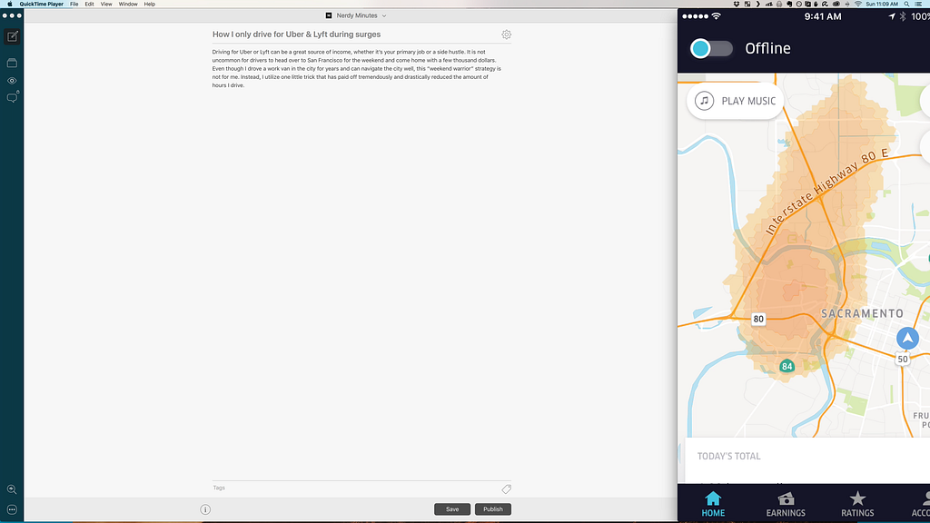Open the Notification Center icon
This screenshot has width=930, height=523.
click(918, 5)
